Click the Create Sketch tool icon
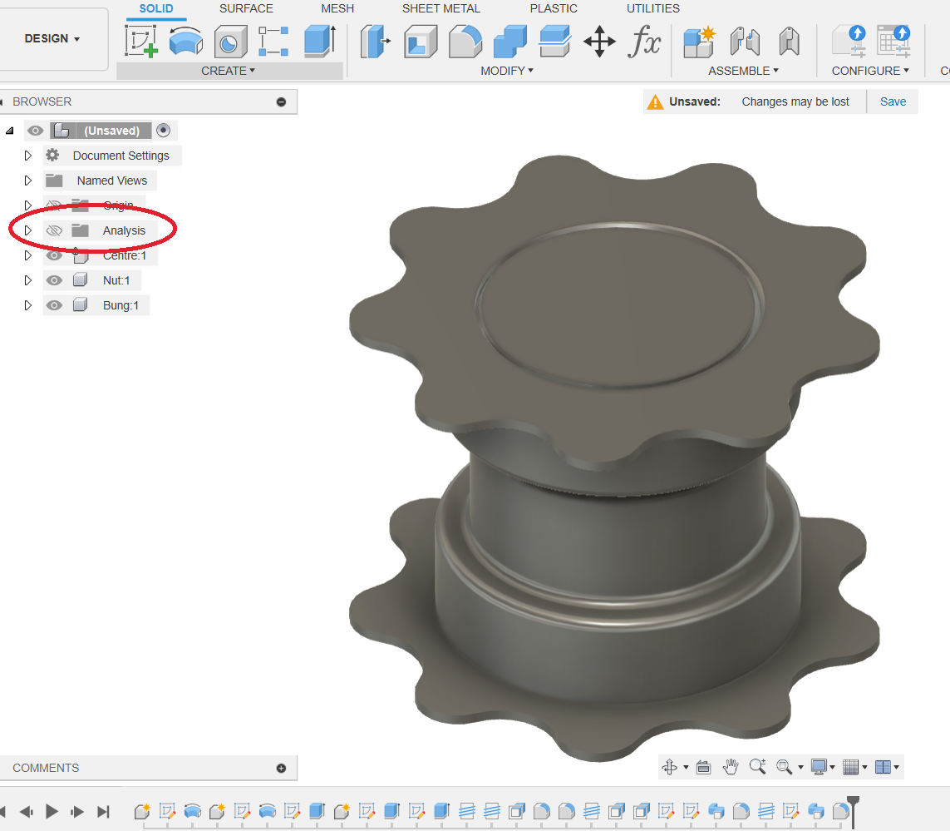The image size is (950, 831). coord(141,41)
